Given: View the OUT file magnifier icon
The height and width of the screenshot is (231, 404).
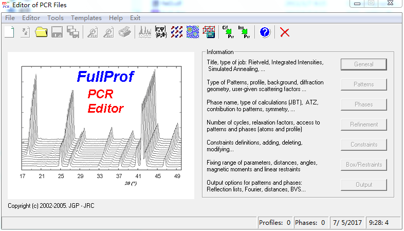Looking at the screenshot, I should click(x=108, y=32).
